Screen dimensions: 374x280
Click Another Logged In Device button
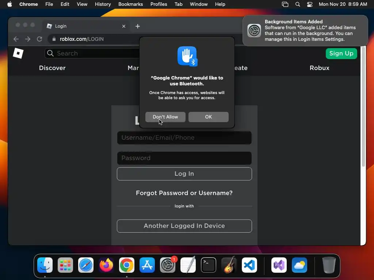coord(184,226)
